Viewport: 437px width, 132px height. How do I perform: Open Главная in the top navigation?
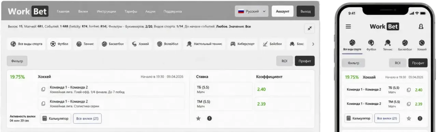[x=63, y=12]
